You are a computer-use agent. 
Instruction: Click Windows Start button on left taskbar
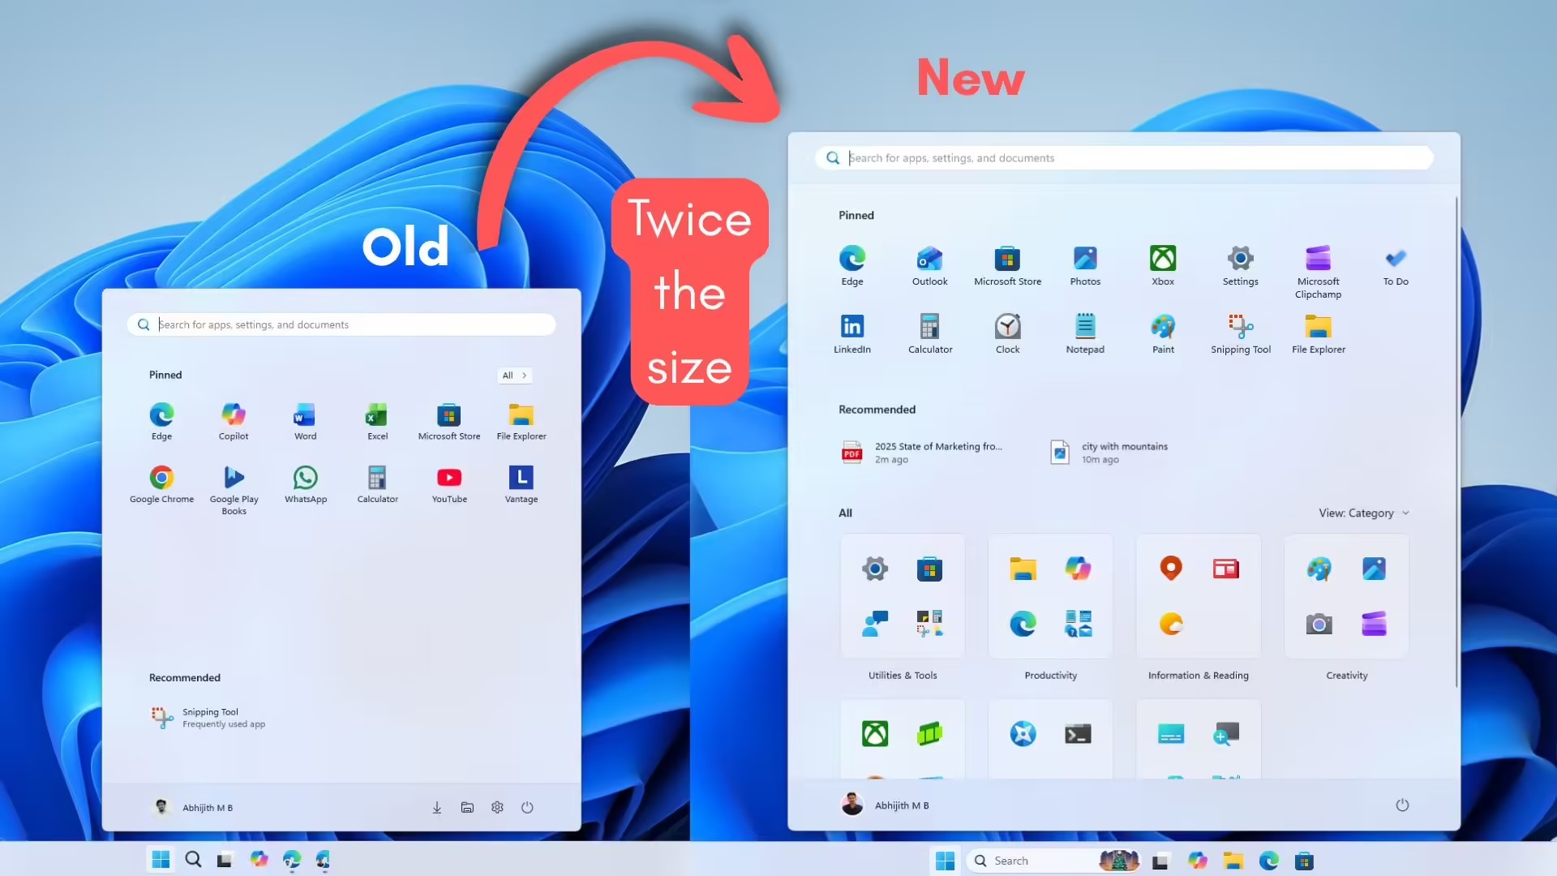click(x=161, y=860)
